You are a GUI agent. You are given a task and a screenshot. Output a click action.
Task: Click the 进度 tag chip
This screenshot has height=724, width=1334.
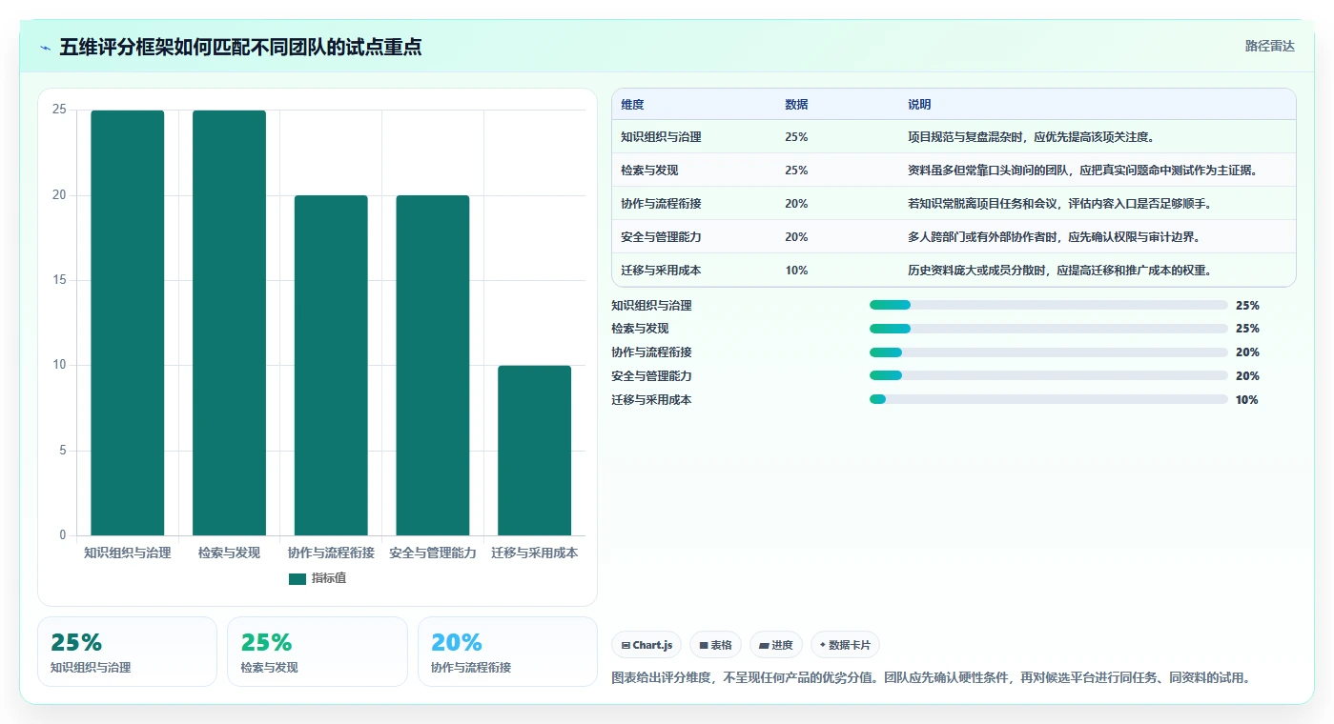point(776,645)
